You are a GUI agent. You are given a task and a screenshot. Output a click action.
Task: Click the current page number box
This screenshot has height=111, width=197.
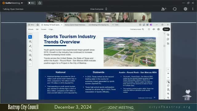(x=168, y=69)
